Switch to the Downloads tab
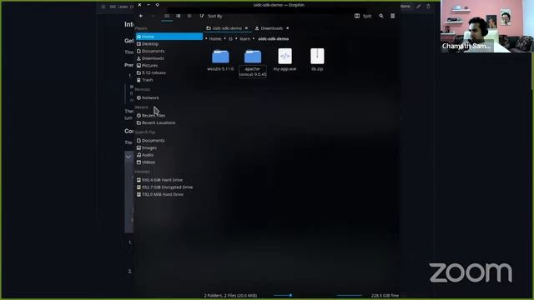This screenshot has width=534, height=300. tap(269, 28)
